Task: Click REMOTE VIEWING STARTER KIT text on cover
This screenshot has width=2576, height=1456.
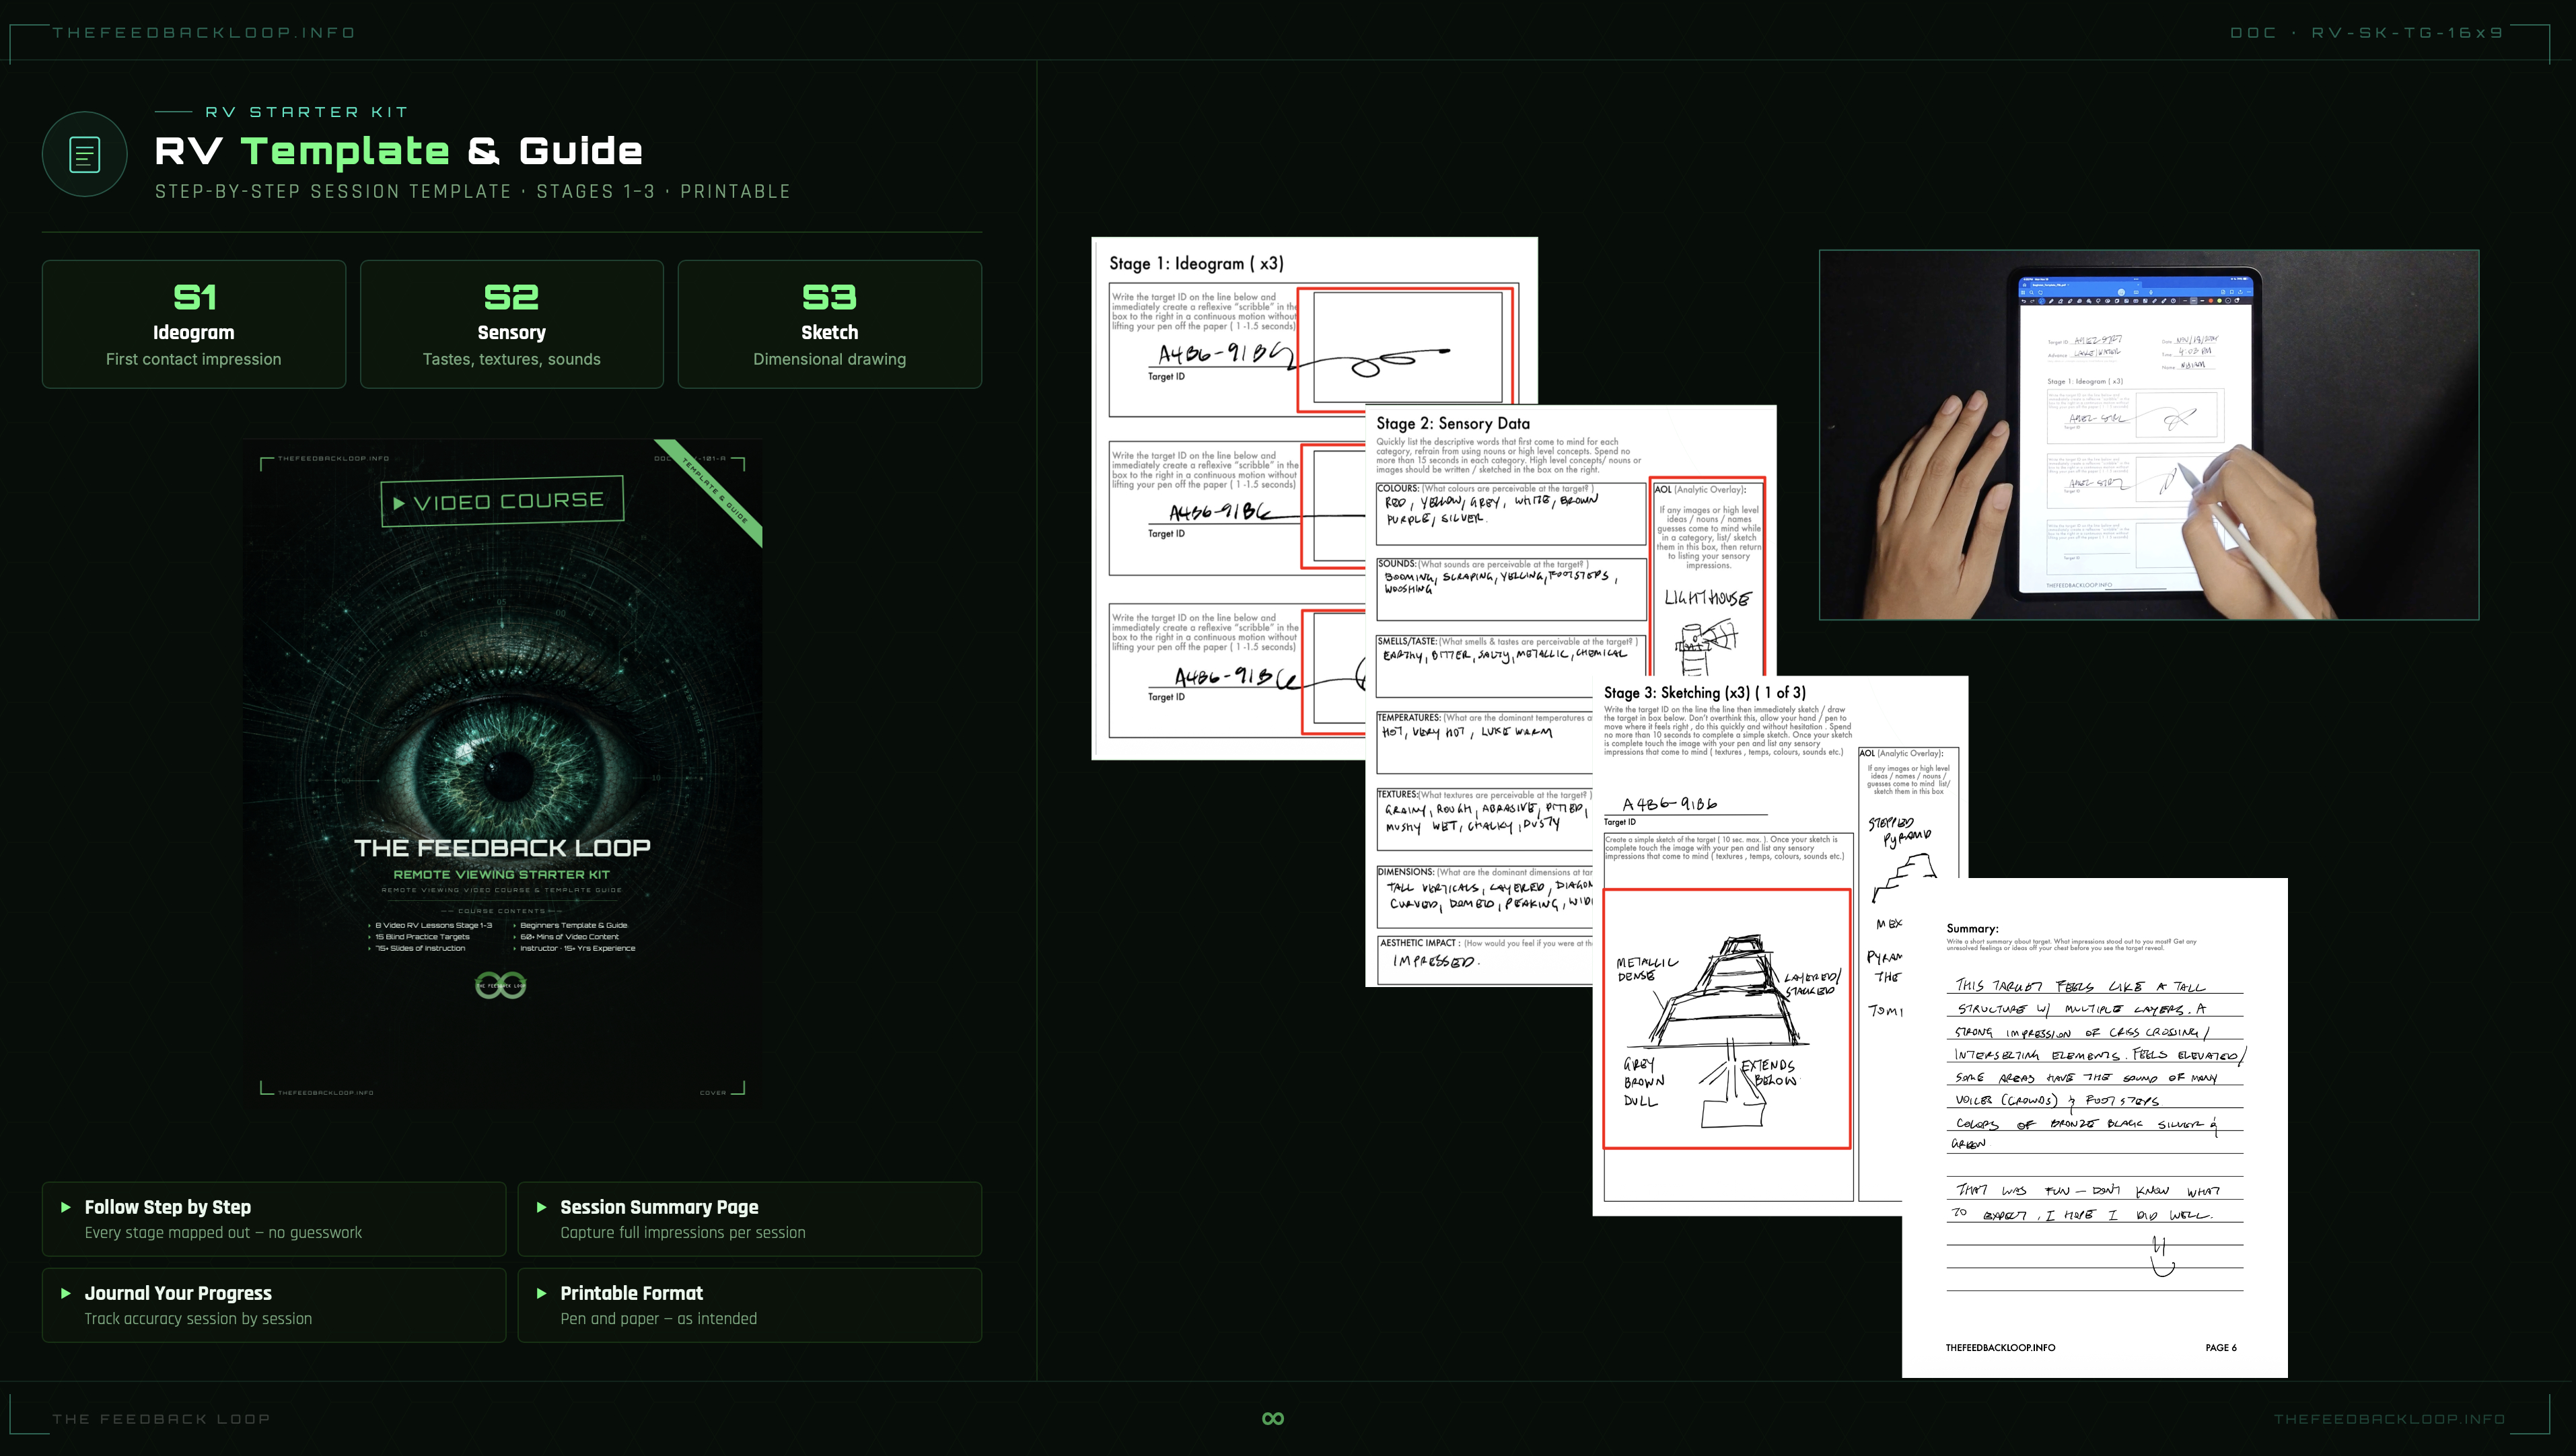Action: [502, 875]
